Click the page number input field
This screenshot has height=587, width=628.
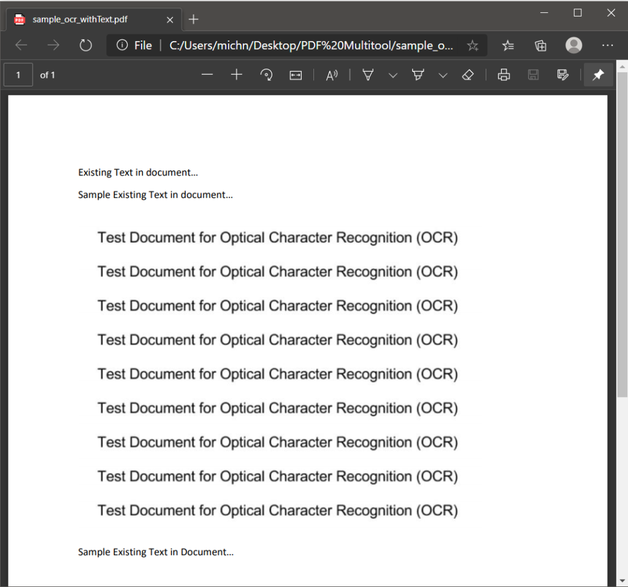point(18,74)
